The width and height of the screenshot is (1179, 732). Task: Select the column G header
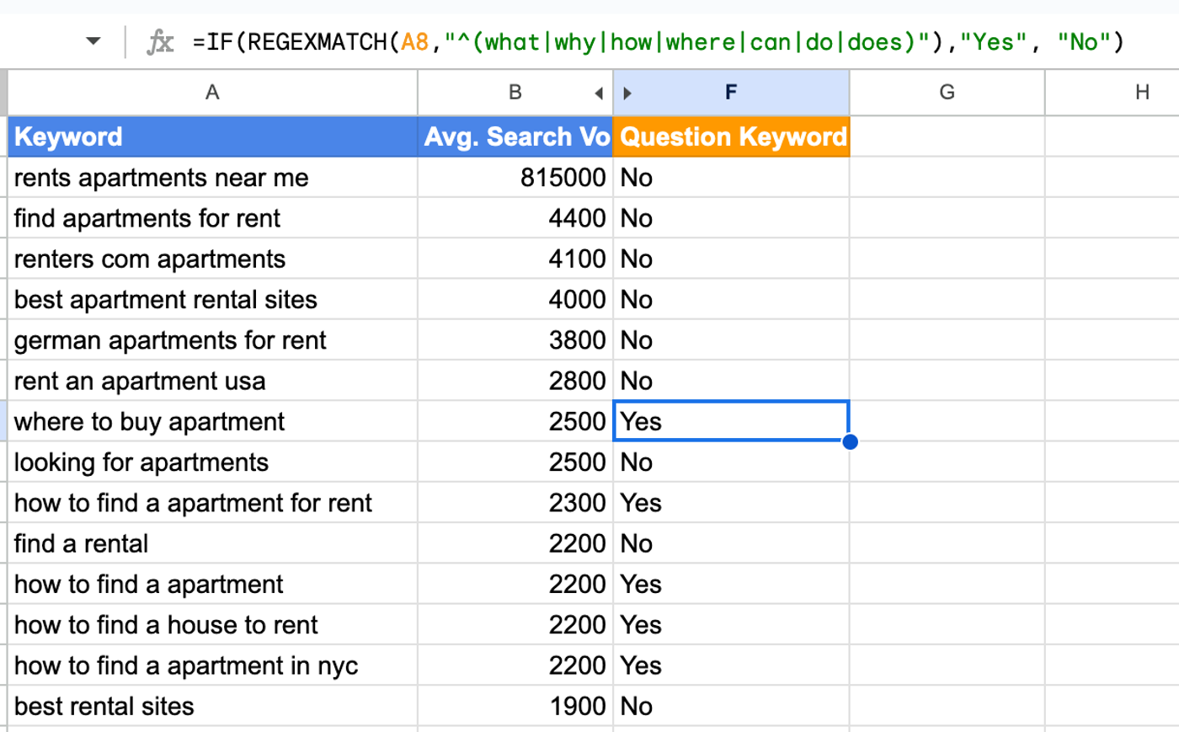point(947,93)
